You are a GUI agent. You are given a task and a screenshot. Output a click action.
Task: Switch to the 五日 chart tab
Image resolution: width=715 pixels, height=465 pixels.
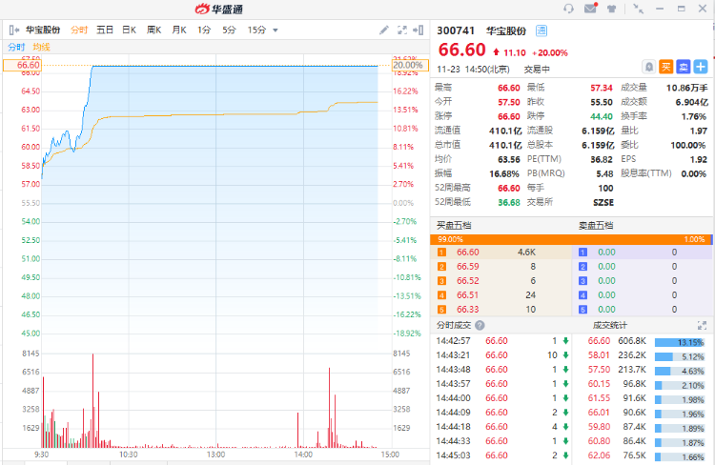[105, 30]
